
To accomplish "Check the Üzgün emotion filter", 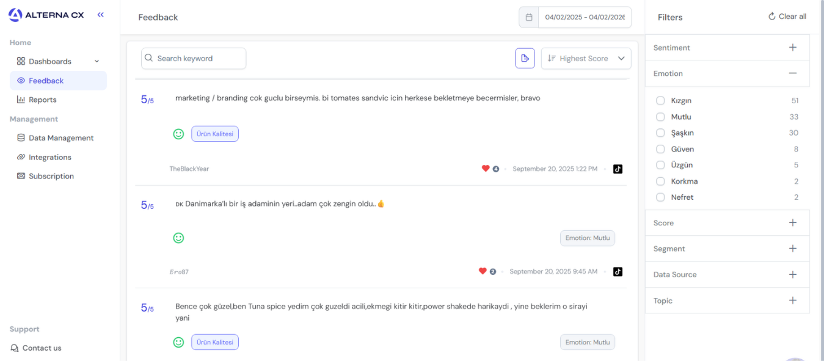I will click(x=660, y=165).
